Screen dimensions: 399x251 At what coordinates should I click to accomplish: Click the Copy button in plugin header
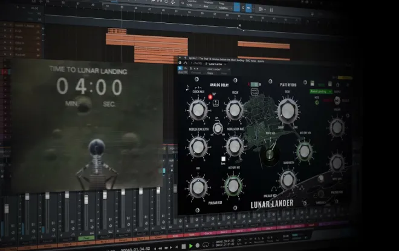point(210,73)
